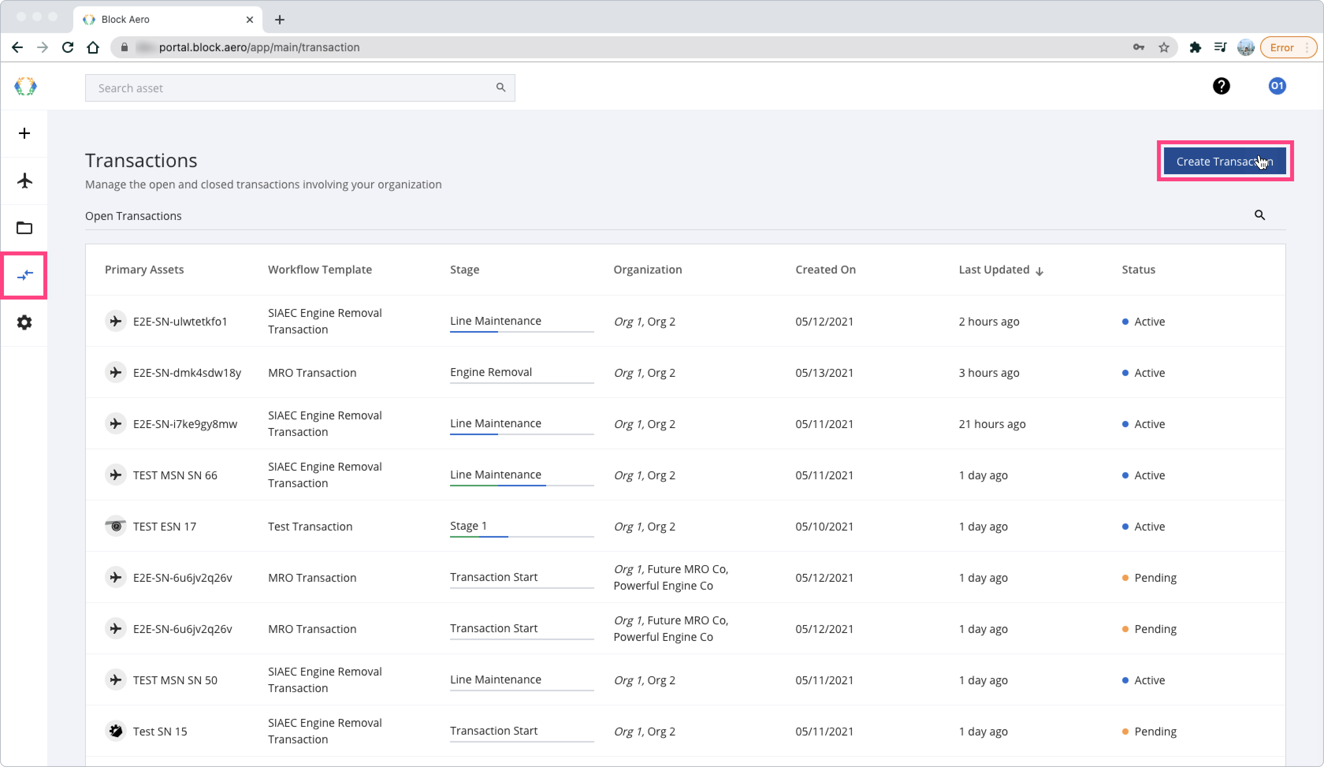Open the TEST MSN SN 66 row
The height and width of the screenshot is (767, 1324).
pos(685,475)
